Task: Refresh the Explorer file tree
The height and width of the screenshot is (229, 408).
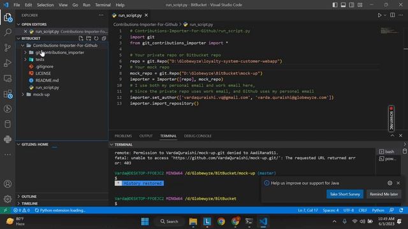Action: pyautogui.click(x=96, y=38)
